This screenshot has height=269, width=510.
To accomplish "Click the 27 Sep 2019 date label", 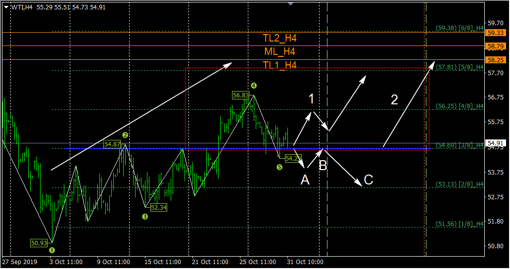I will coord(20,262).
